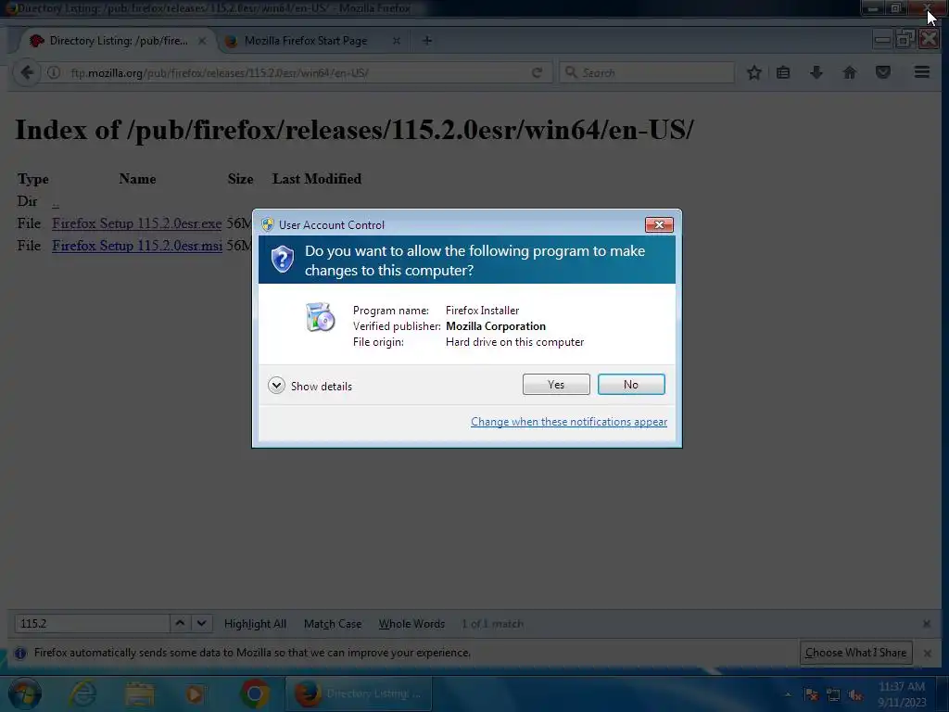Click Yes in User Account Control dialog

tap(556, 385)
